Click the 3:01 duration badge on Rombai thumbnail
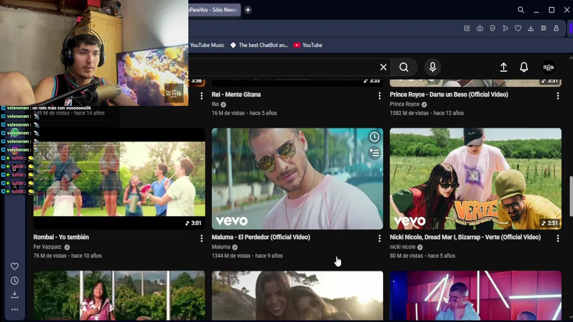The width and height of the screenshot is (573, 322). [193, 223]
